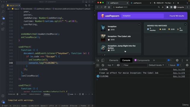Open the VS Code Explorer view
Viewport: 190px width, 107px height.
[3, 6]
